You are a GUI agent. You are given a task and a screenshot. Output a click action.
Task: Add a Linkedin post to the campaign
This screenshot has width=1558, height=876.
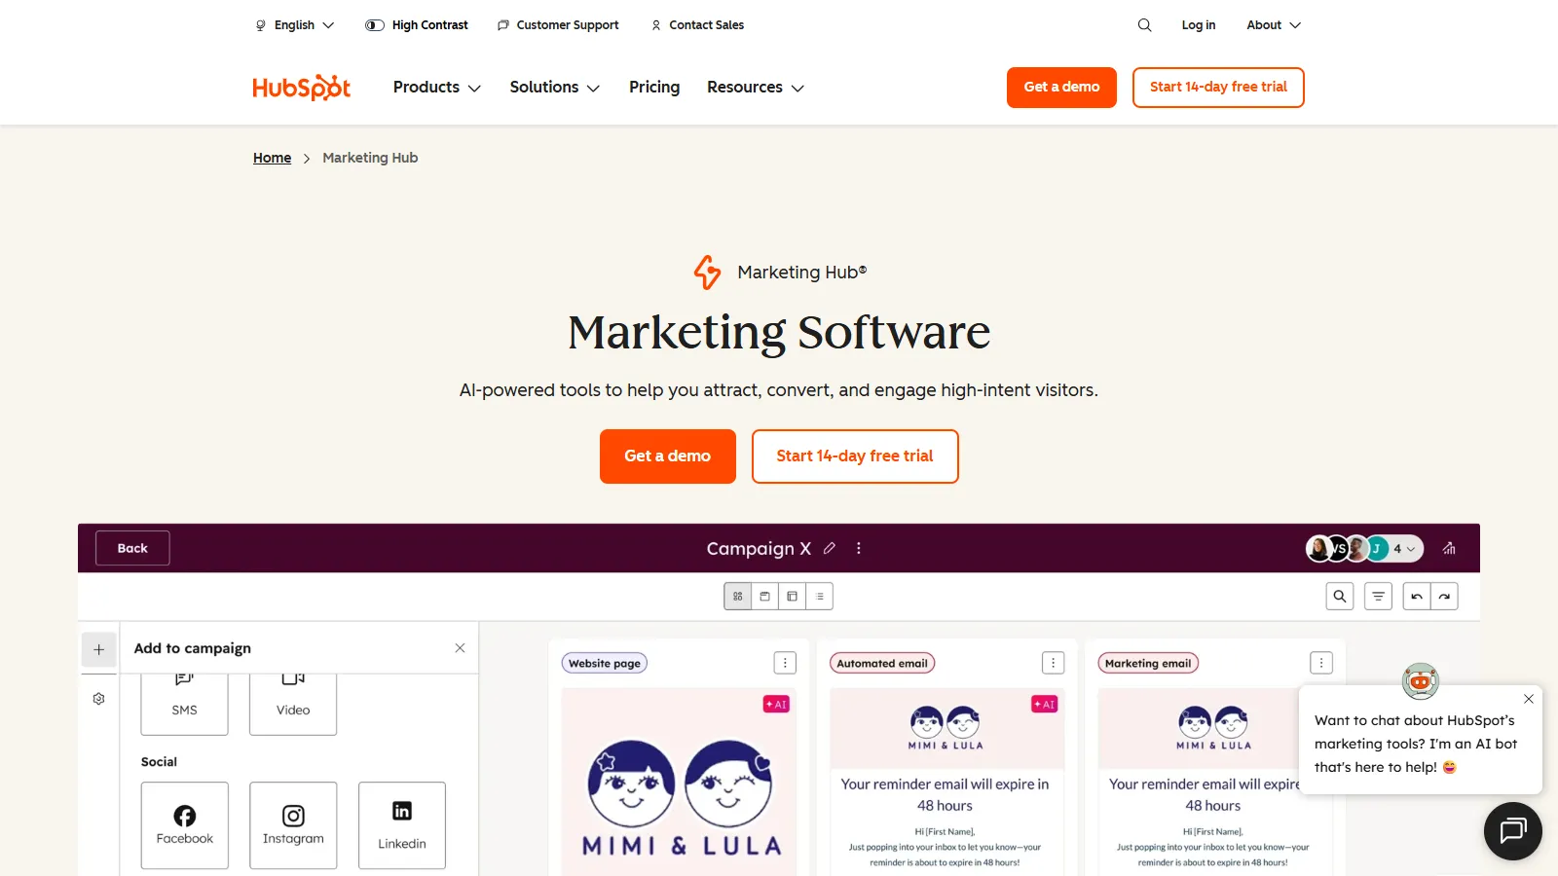coord(401,825)
